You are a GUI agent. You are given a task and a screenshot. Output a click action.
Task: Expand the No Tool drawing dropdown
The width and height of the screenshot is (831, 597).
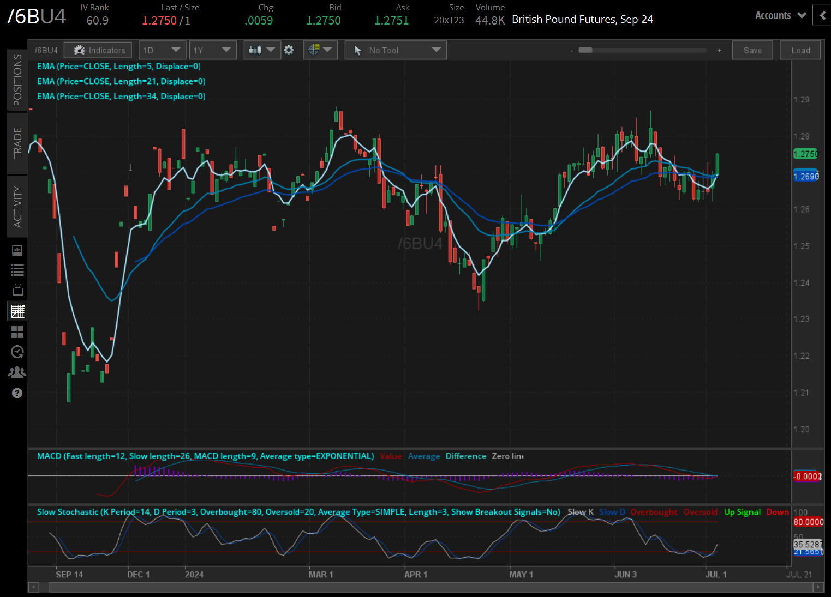point(396,50)
